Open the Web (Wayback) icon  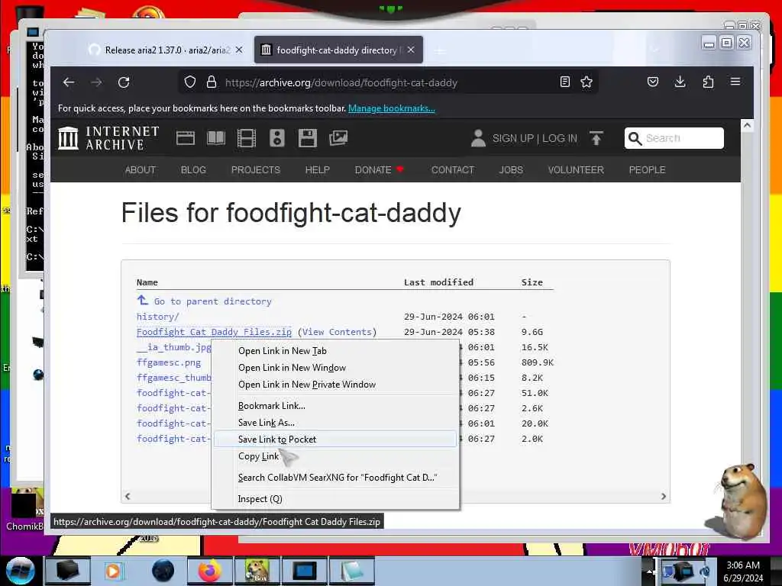[186, 138]
